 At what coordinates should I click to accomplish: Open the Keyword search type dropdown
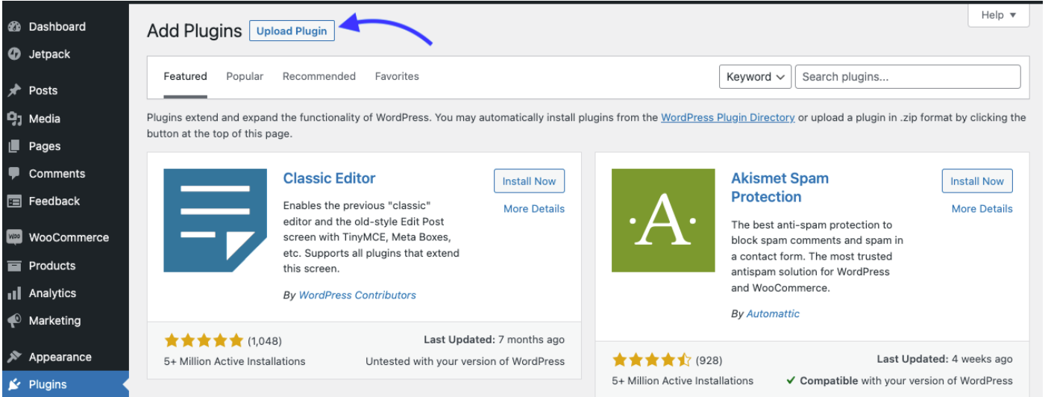tap(755, 77)
